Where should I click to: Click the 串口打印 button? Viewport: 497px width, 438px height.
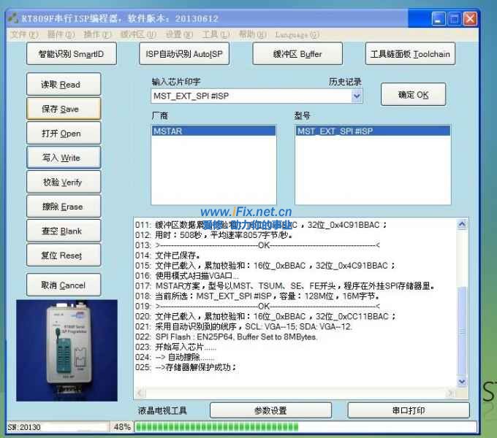pos(409,410)
